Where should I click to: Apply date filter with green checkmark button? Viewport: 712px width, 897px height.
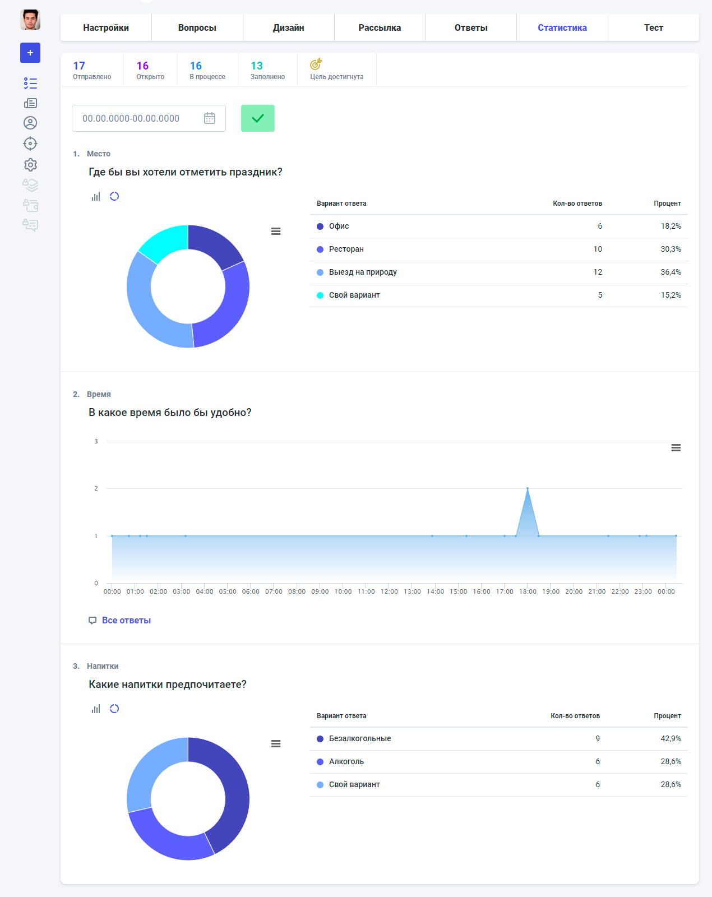click(x=258, y=118)
